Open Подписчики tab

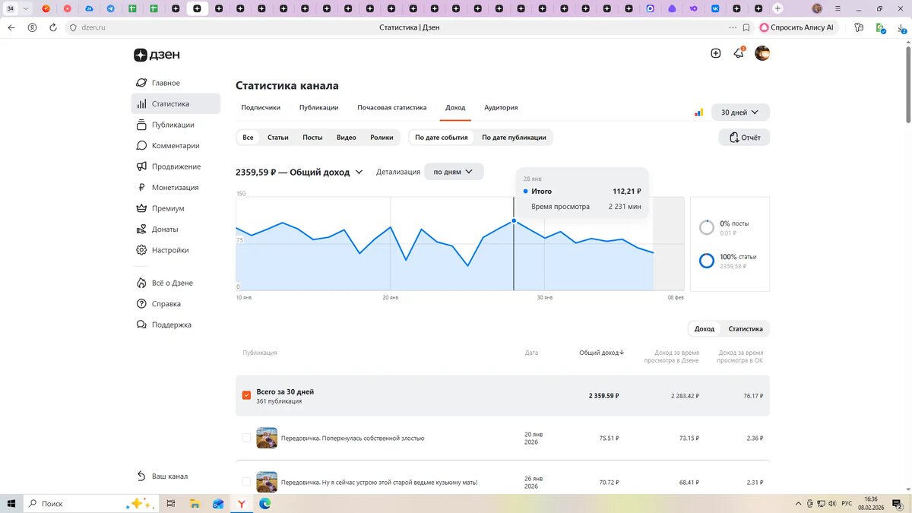[x=261, y=108]
